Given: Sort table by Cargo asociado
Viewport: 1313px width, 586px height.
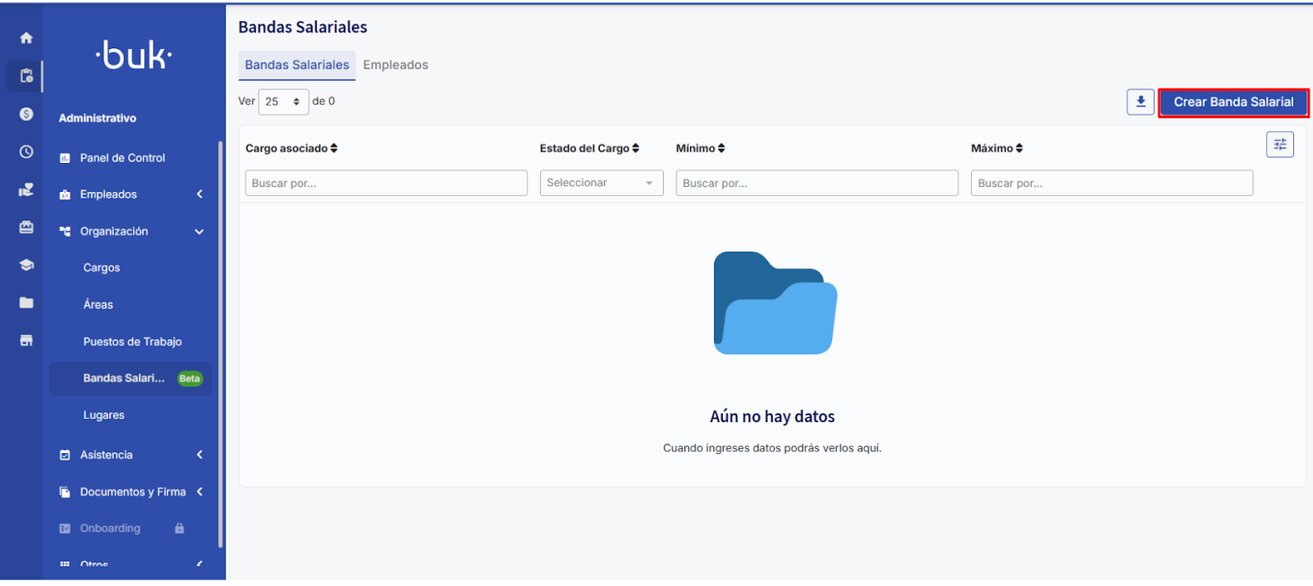Looking at the screenshot, I should tap(291, 148).
